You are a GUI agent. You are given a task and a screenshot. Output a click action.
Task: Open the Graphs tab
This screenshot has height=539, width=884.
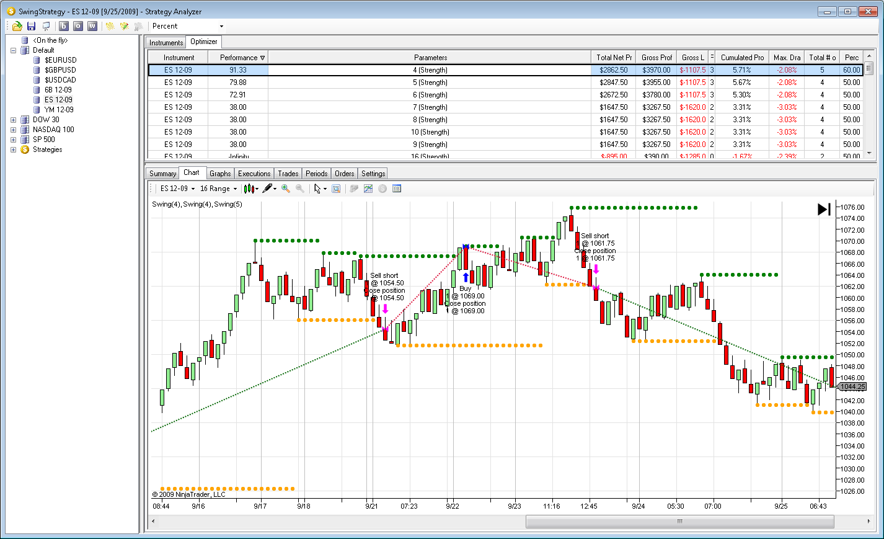pos(220,174)
